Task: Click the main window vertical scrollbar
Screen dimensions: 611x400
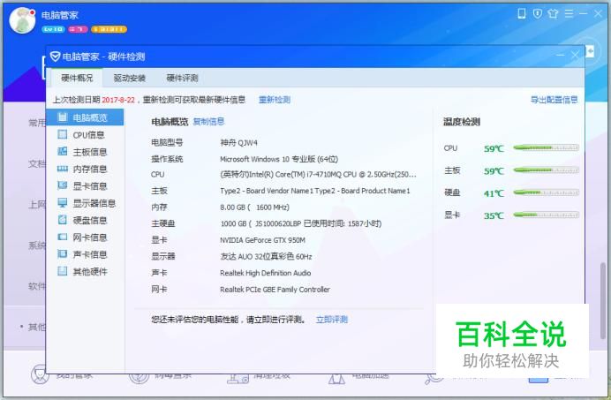Action: (603, 301)
